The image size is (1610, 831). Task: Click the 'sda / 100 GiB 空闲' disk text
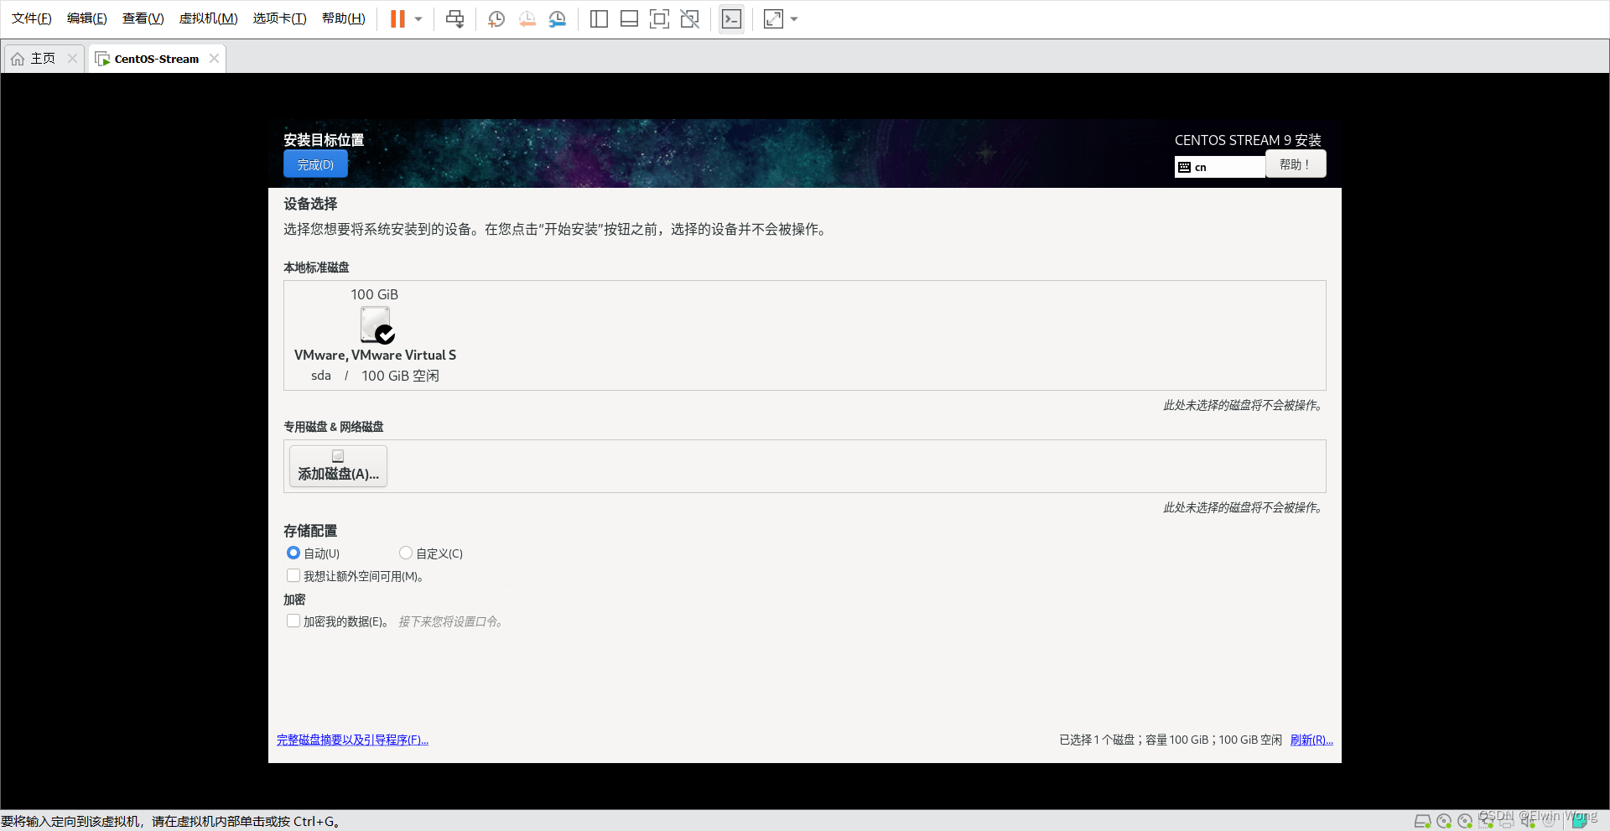tap(375, 376)
